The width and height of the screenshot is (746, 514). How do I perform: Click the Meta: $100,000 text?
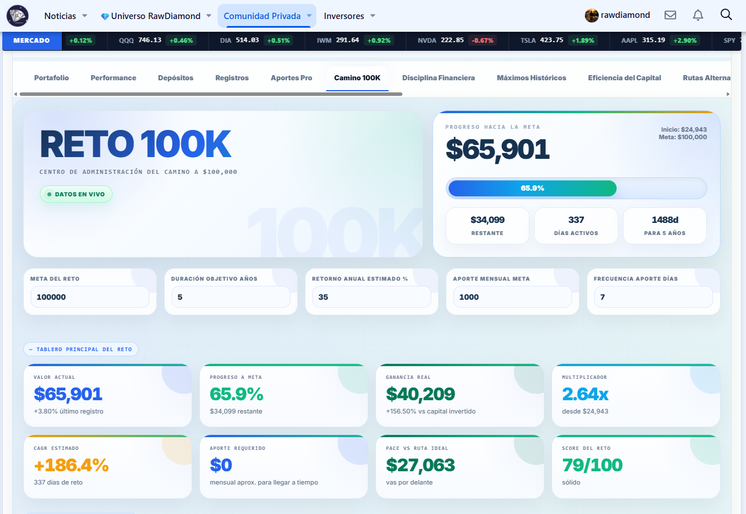click(x=683, y=137)
